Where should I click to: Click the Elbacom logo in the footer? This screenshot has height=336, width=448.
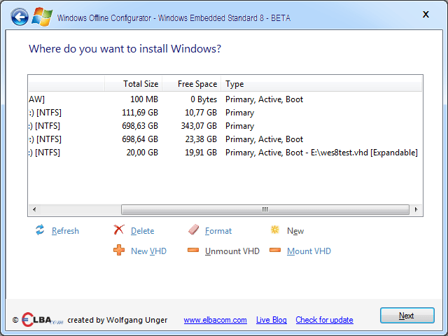42,319
